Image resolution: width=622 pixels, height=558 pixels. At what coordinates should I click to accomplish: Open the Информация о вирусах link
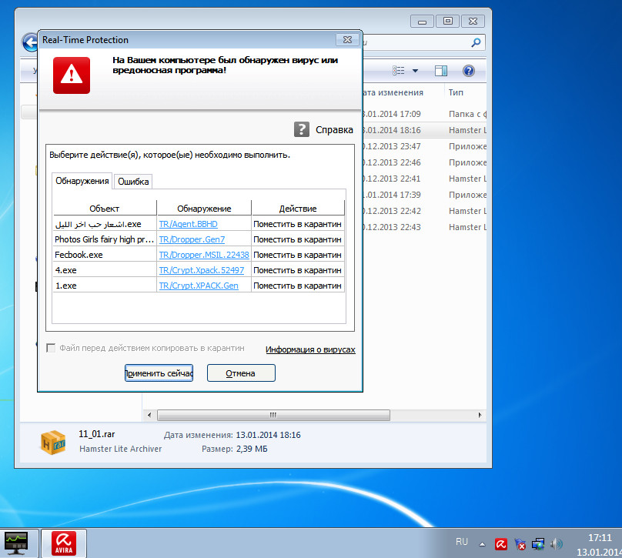coord(310,349)
